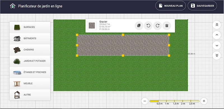Viewport: 224px width, 109px height.
Task: Click the house icon for Bâtiments
Action: tap(17, 38)
